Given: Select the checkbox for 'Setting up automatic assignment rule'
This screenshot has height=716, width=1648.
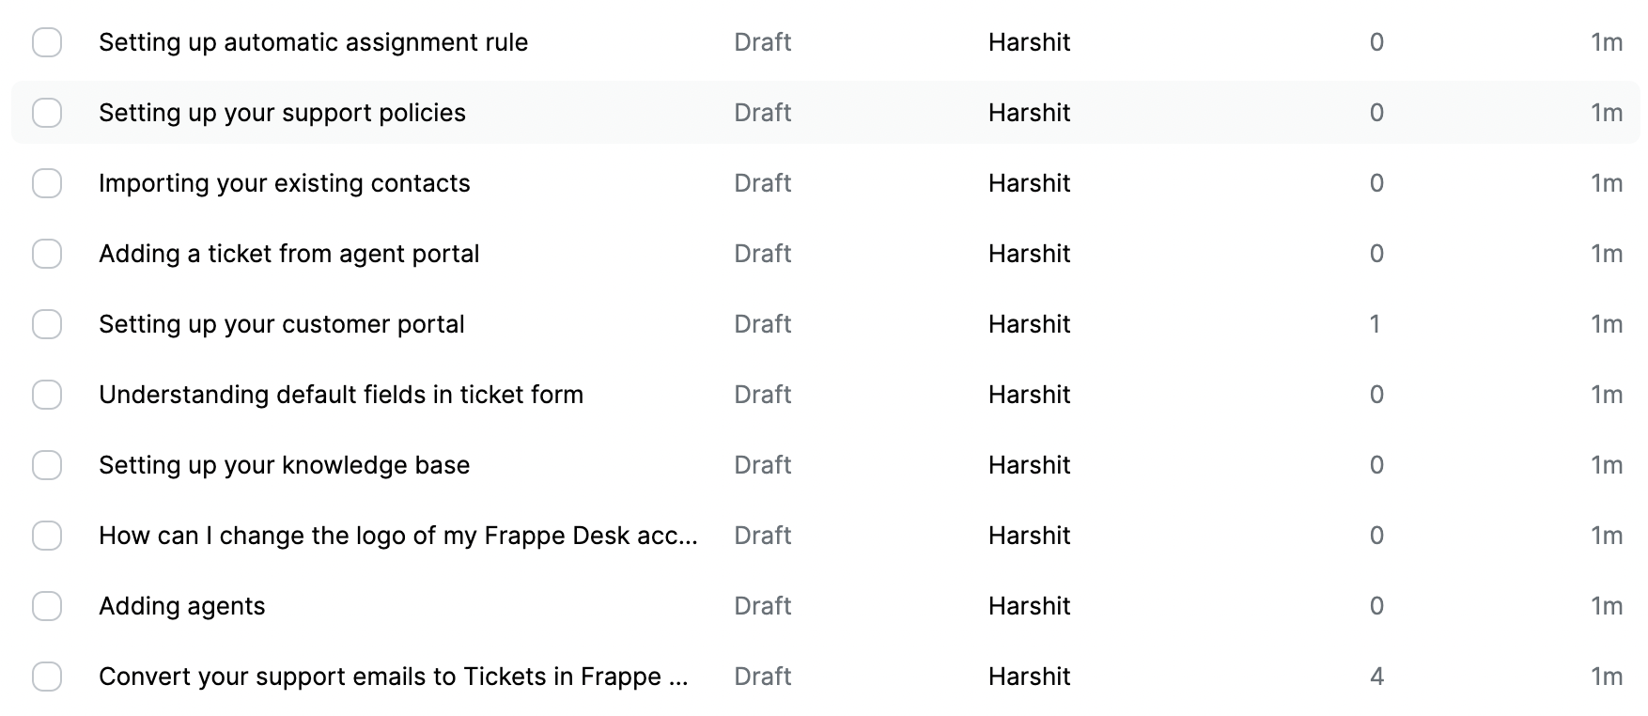Looking at the screenshot, I should (x=47, y=42).
